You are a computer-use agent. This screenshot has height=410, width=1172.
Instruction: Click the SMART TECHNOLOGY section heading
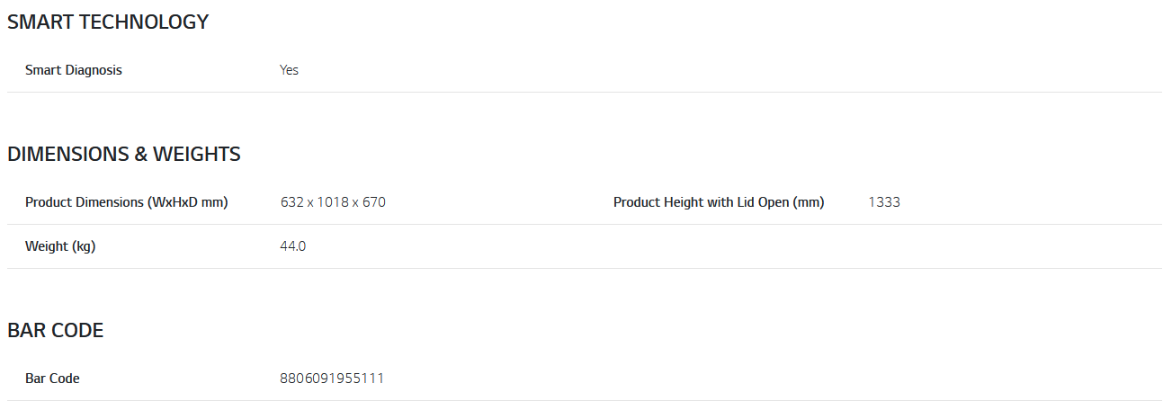108,22
